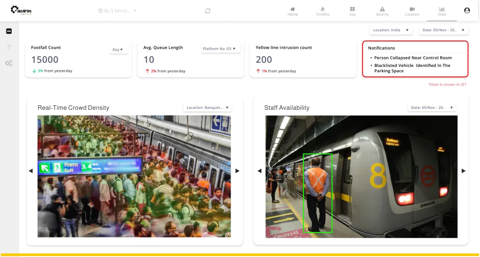This screenshot has height=257, width=480.
Task: Click 'Person Collapsed Near Control Room' notification
Action: (413, 58)
